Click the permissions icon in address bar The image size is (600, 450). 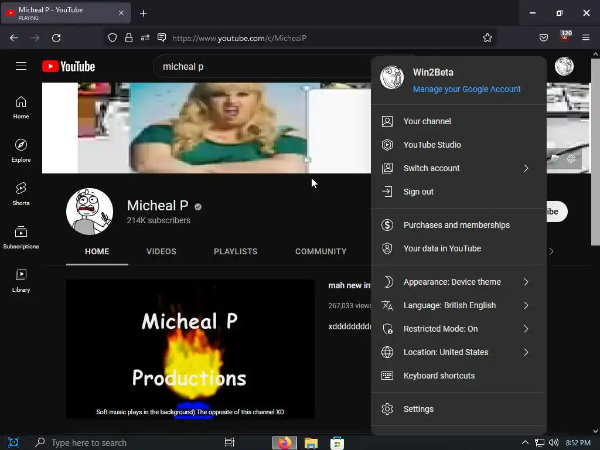[145, 38]
